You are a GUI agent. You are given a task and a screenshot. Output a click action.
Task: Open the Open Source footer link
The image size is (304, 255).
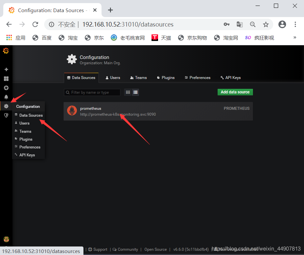pyautogui.click(x=155, y=249)
